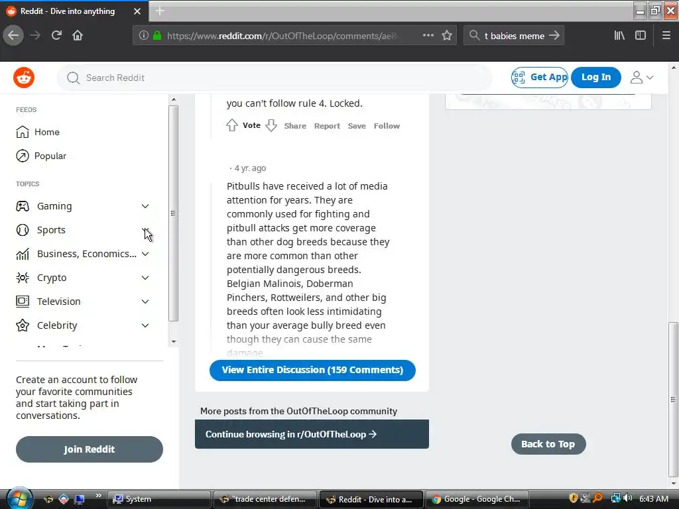Image resolution: width=679 pixels, height=509 pixels.
Task: Click the address bar URL
Action: [281, 36]
